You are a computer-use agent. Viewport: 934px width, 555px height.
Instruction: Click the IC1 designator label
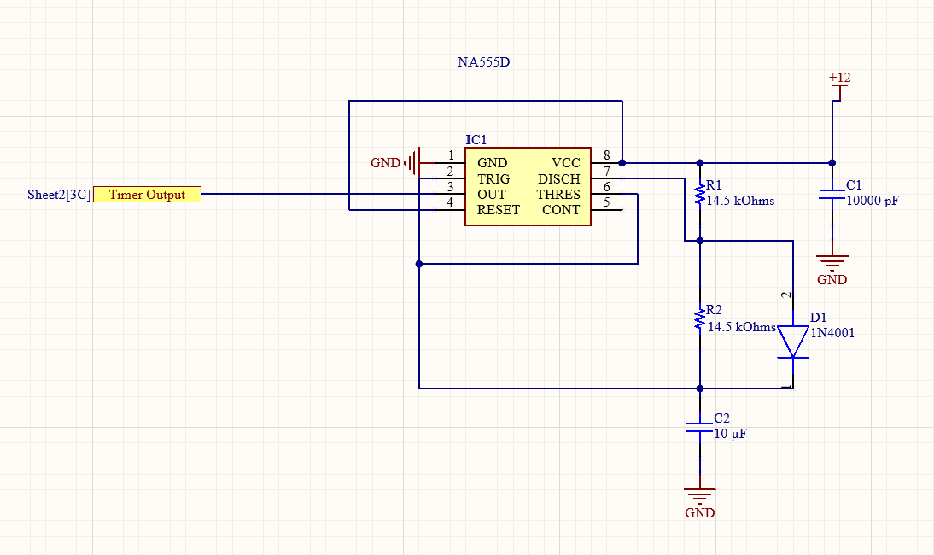point(476,140)
